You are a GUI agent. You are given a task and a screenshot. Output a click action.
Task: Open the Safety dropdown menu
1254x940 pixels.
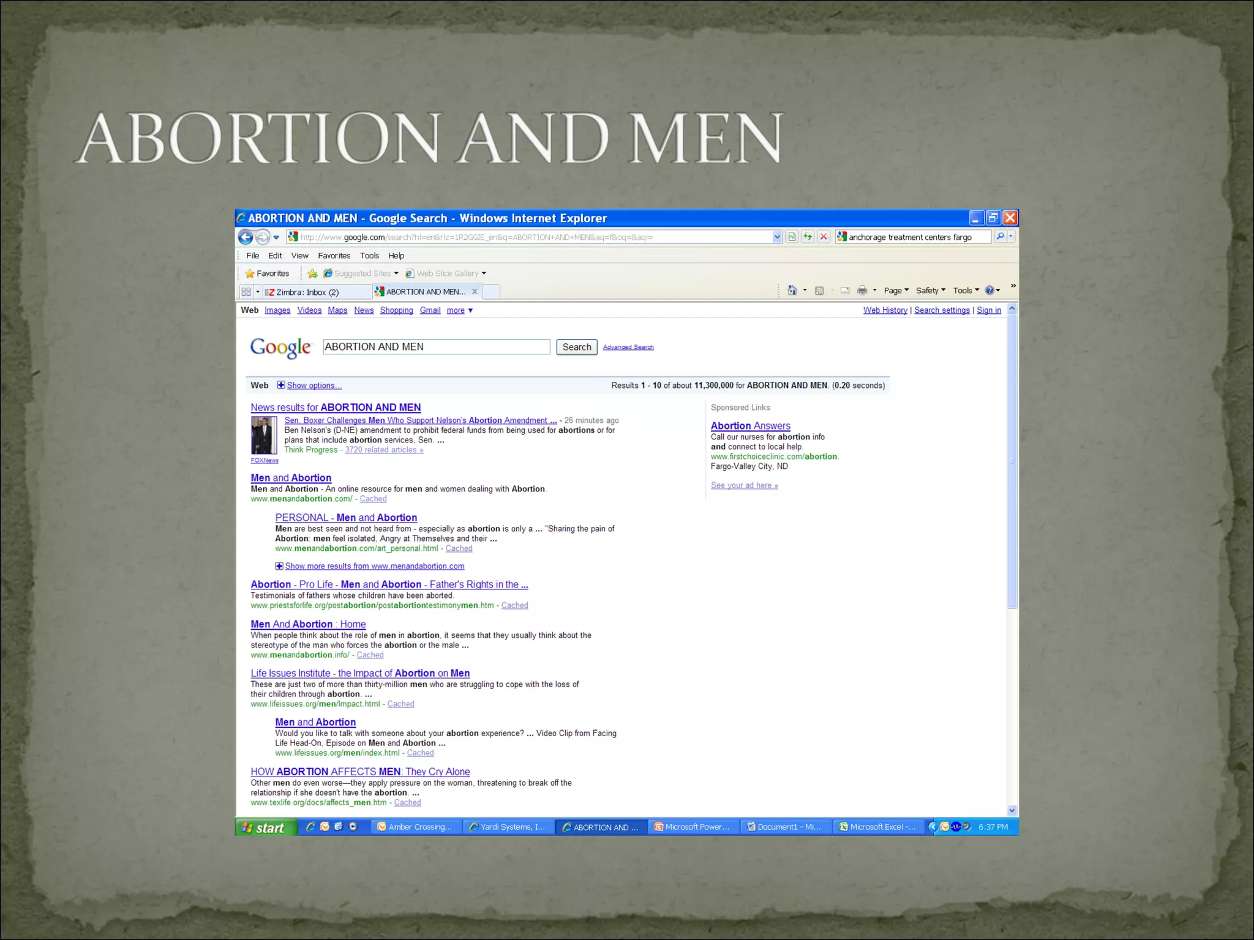coord(930,291)
